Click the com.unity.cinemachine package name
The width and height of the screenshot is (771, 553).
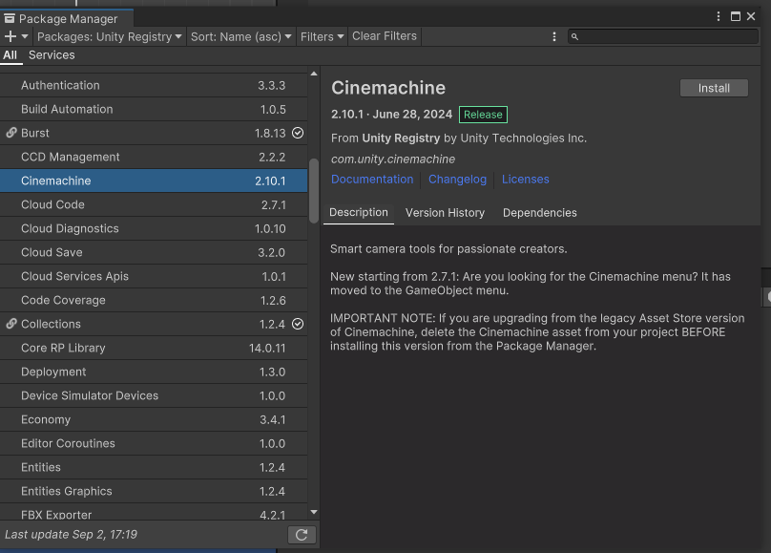coord(393,159)
